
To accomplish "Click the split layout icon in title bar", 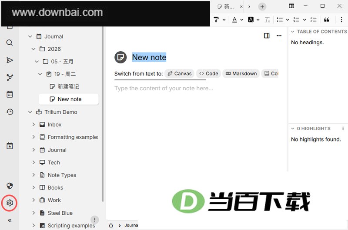I will pyautogui.click(x=291, y=6).
